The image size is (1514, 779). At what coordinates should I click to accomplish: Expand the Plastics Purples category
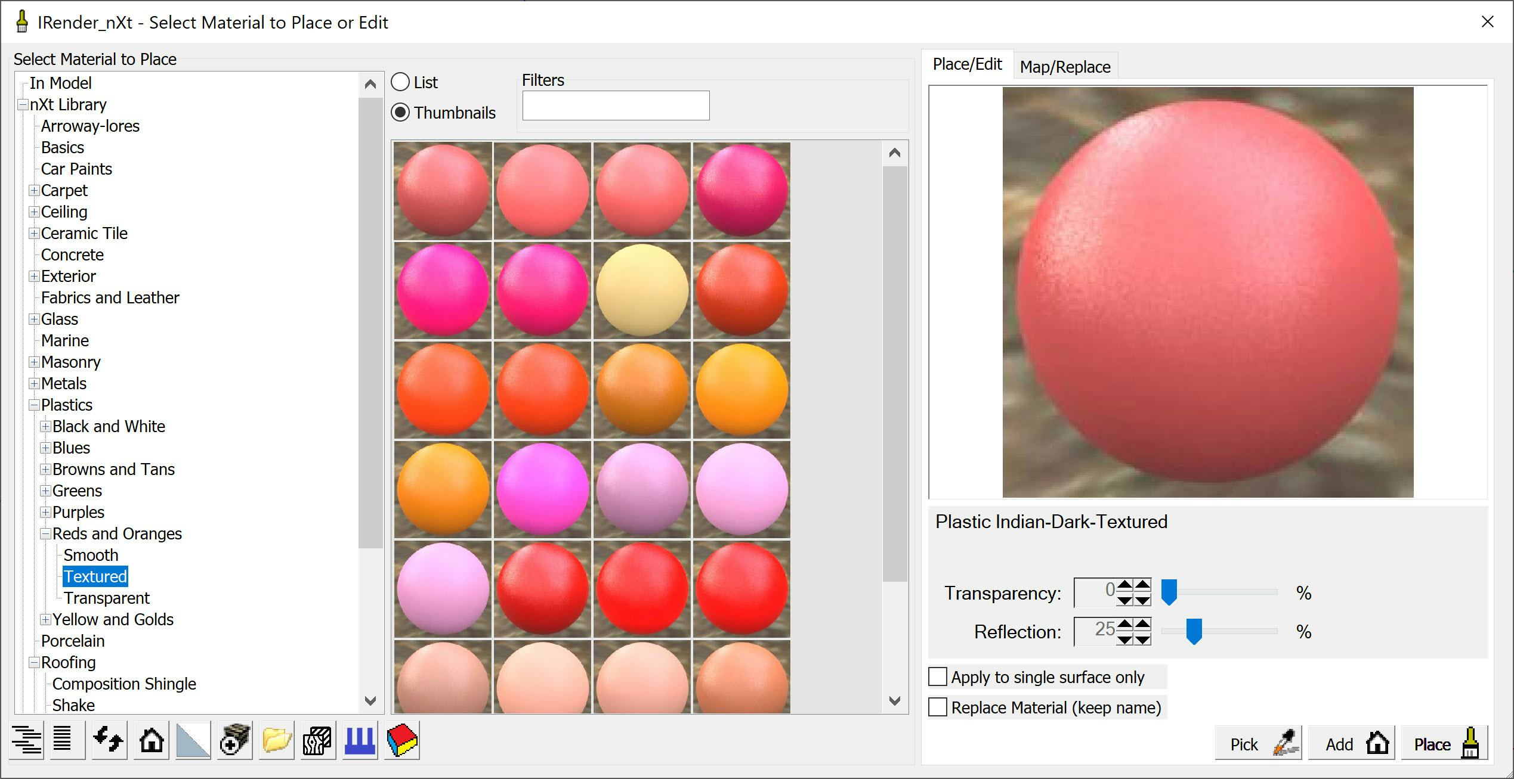click(x=46, y=512)
